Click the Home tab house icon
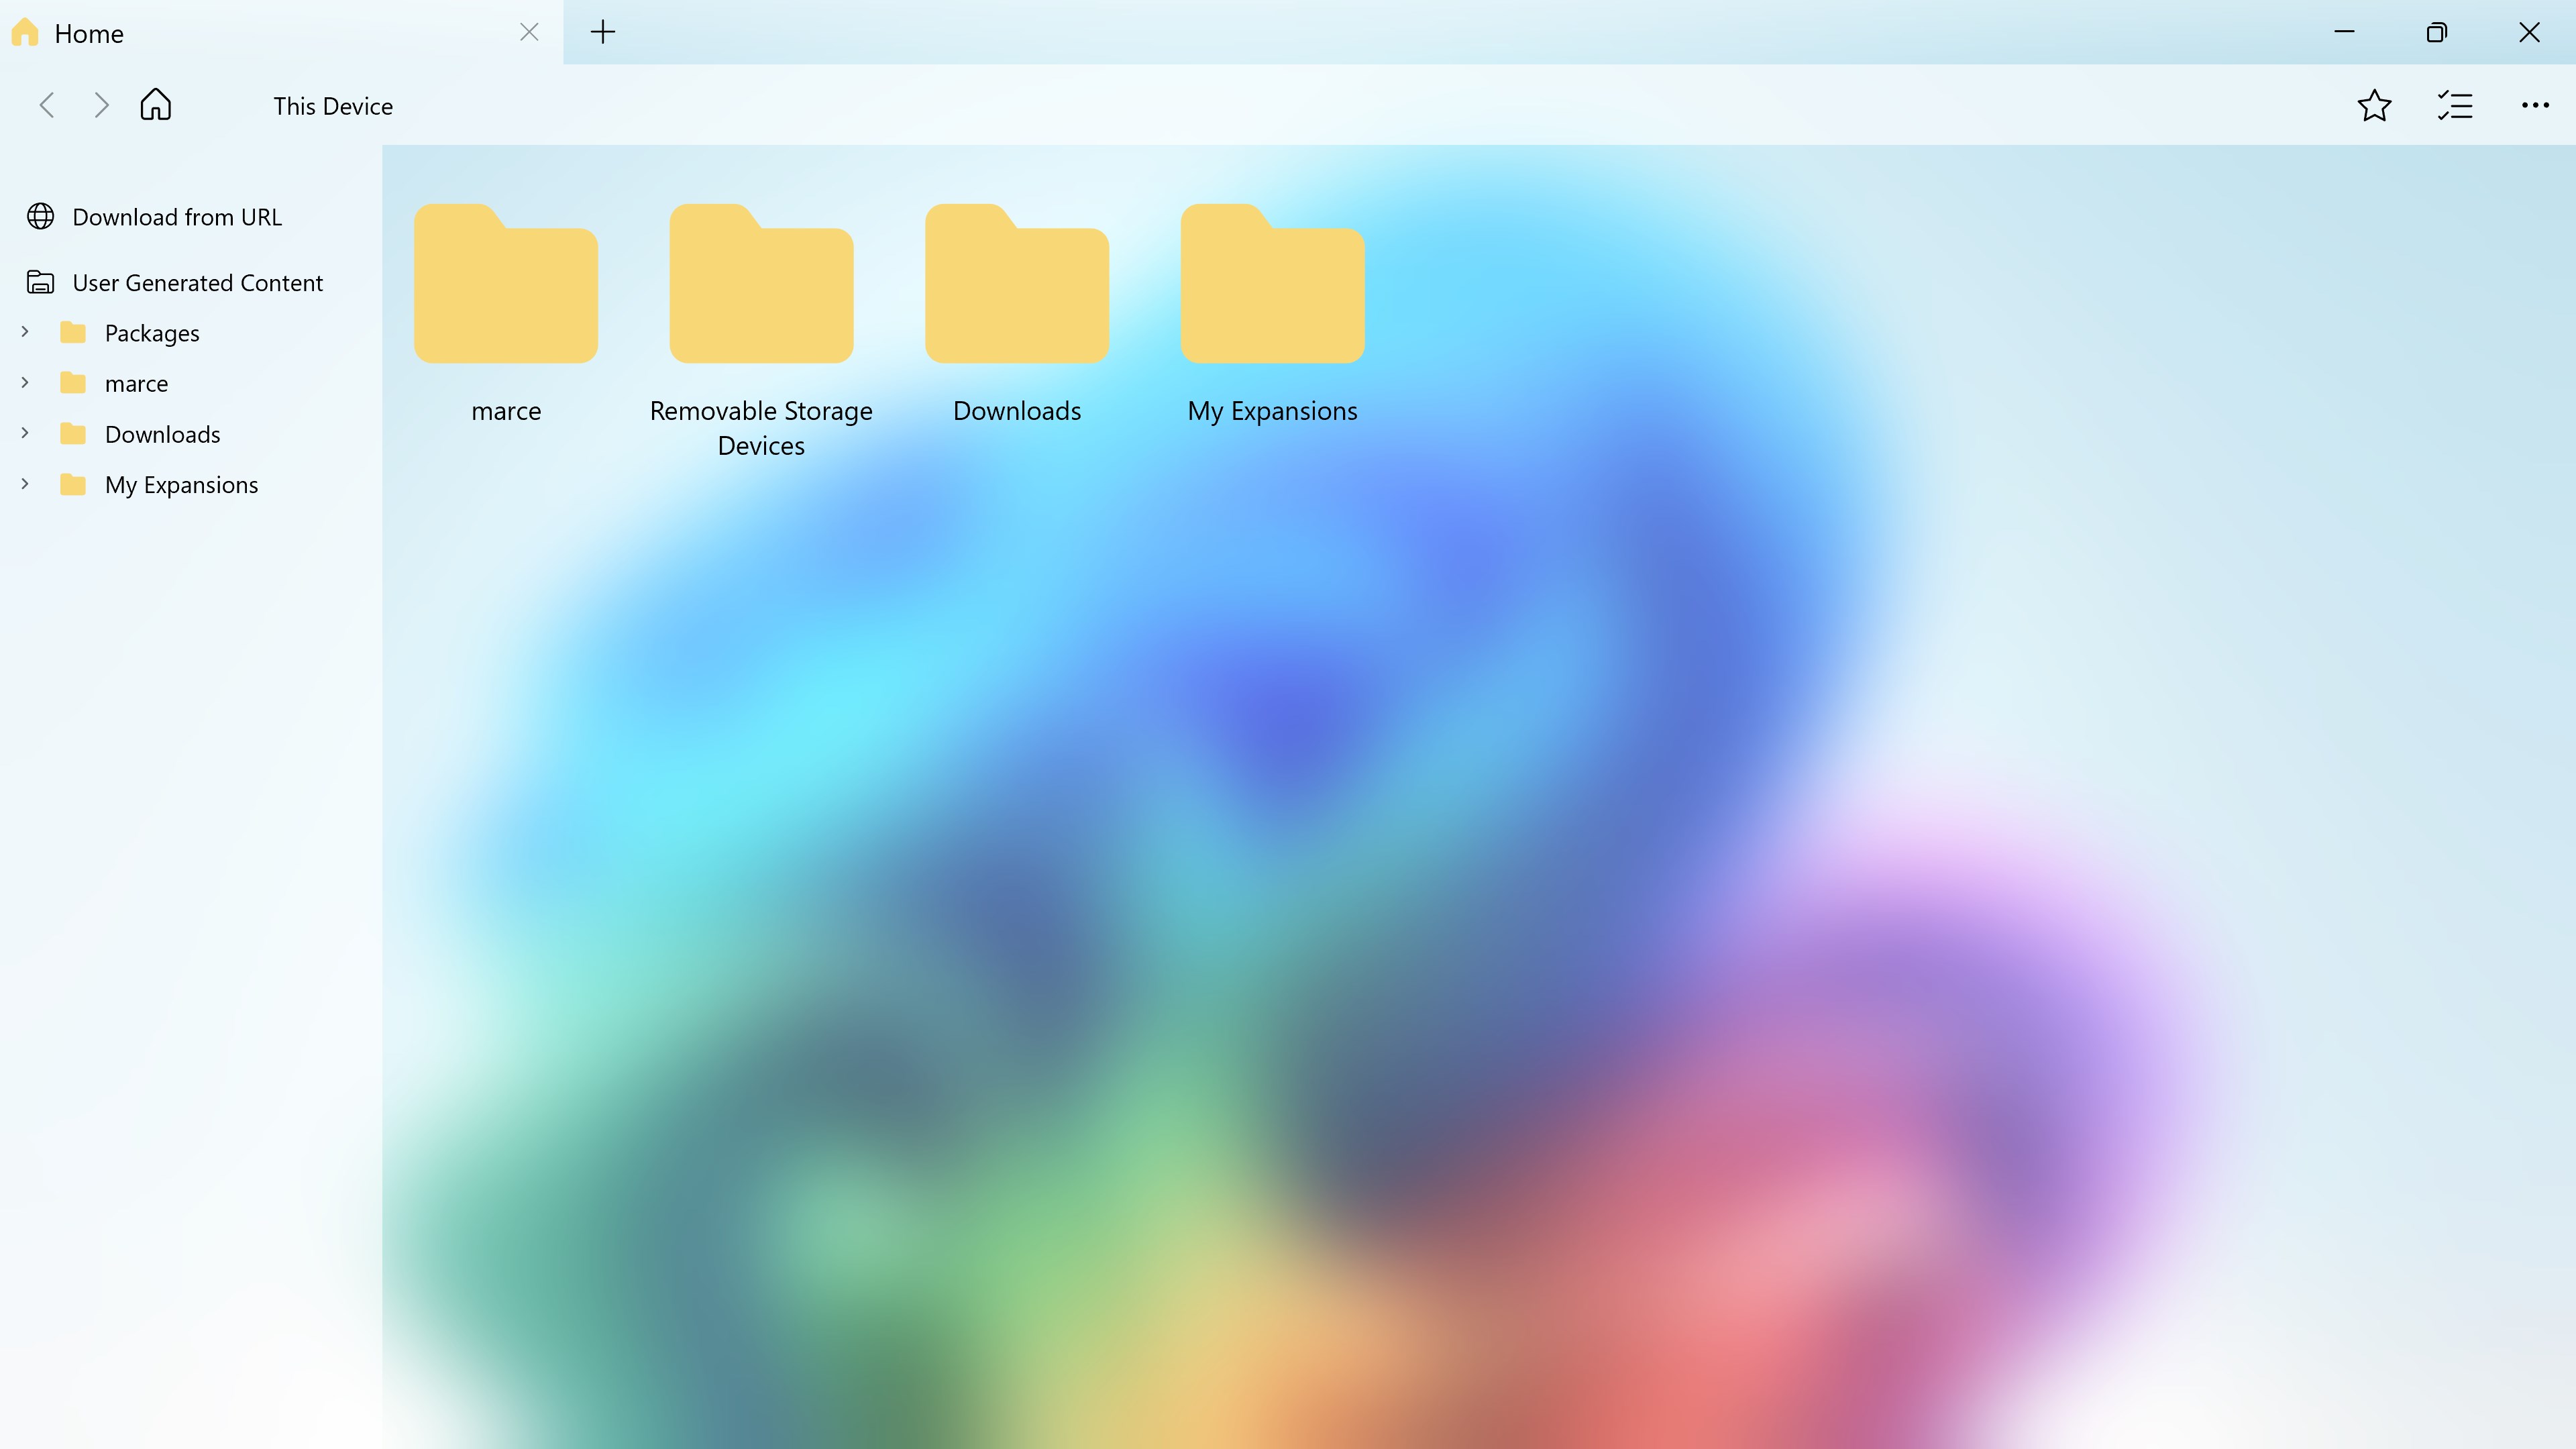The width and height of the screenshot is (2576, 1449). 25,32
